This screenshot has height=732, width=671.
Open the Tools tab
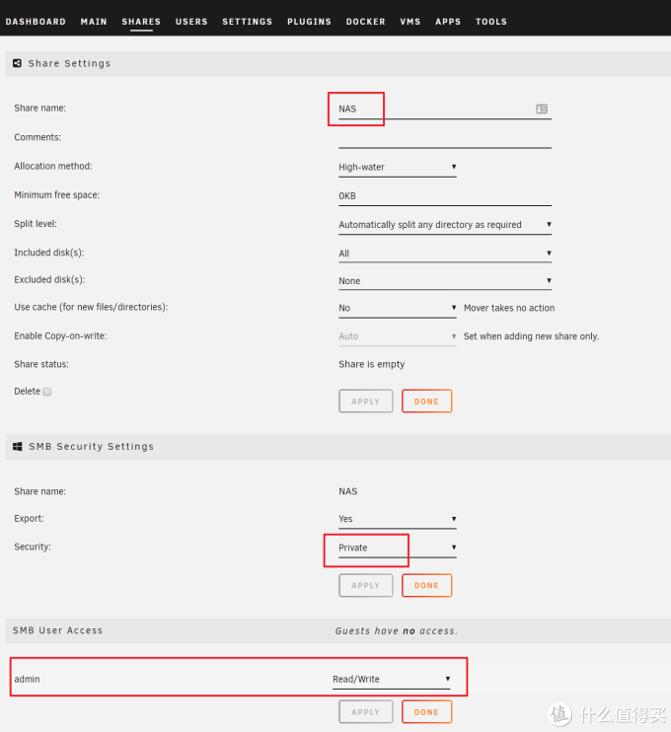[490, 22]
